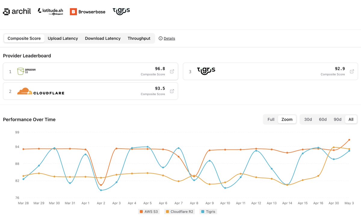
Task: Click the Mar 28 x-axis label
Action: coord(23,203)
